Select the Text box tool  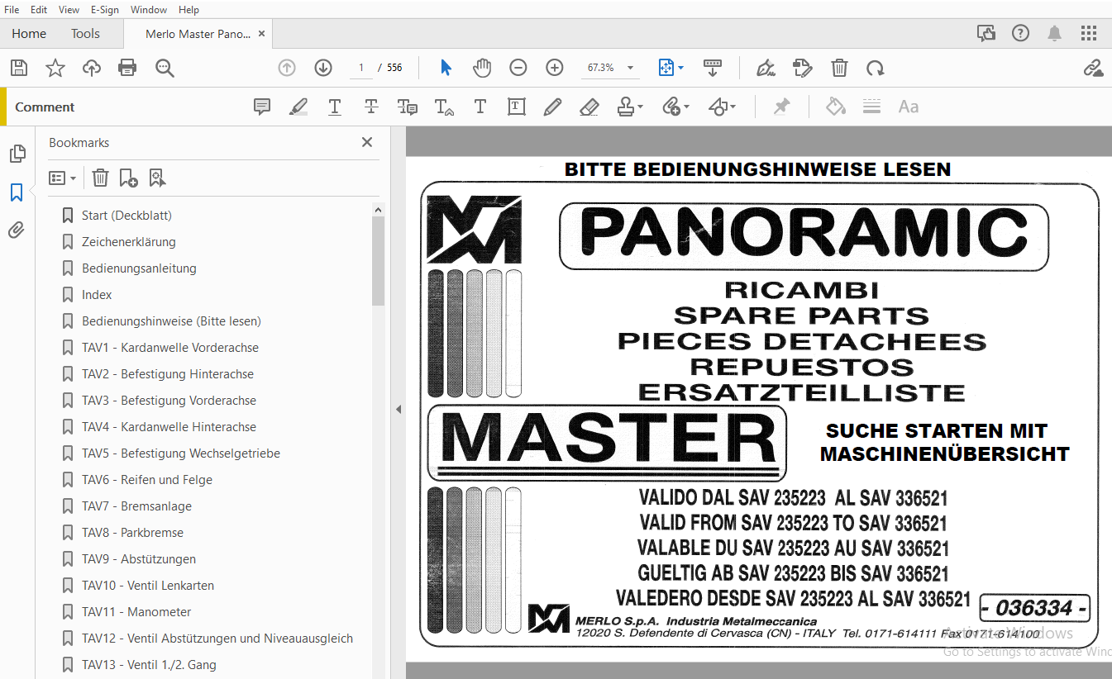click(517, 107)
